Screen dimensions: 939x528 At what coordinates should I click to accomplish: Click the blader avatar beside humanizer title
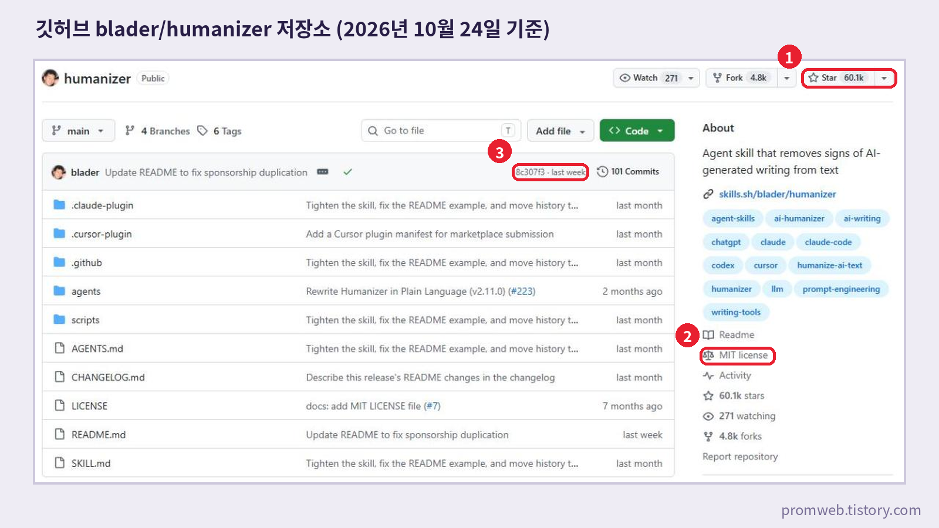pos(50,78)
